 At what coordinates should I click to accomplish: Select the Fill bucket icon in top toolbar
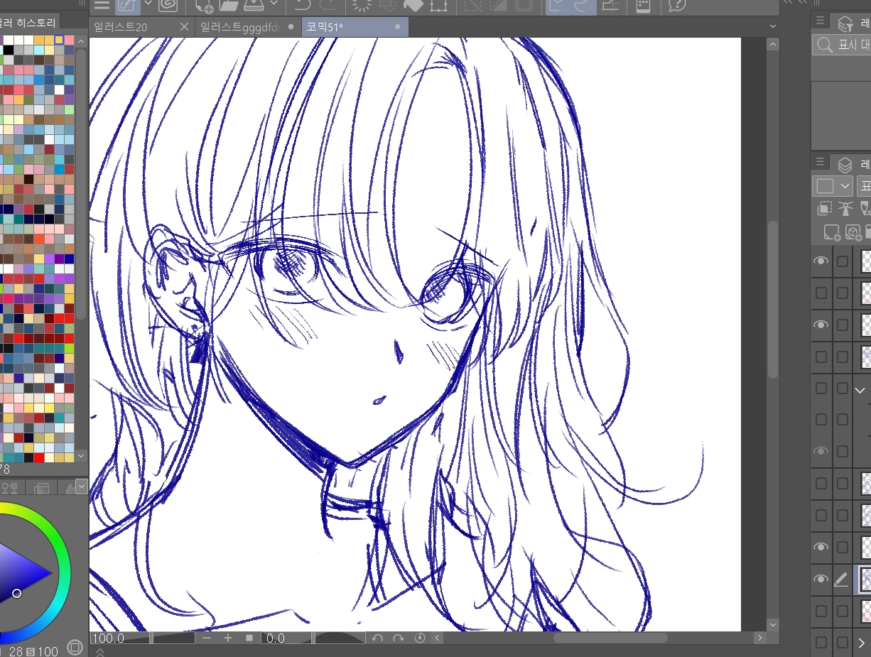413,5
